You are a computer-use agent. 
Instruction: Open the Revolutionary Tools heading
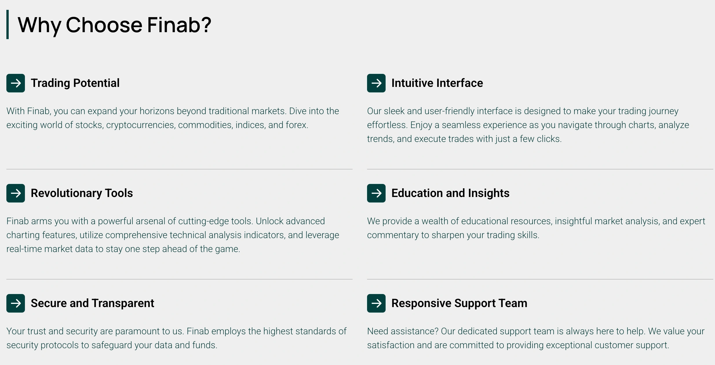click(82, 193)
